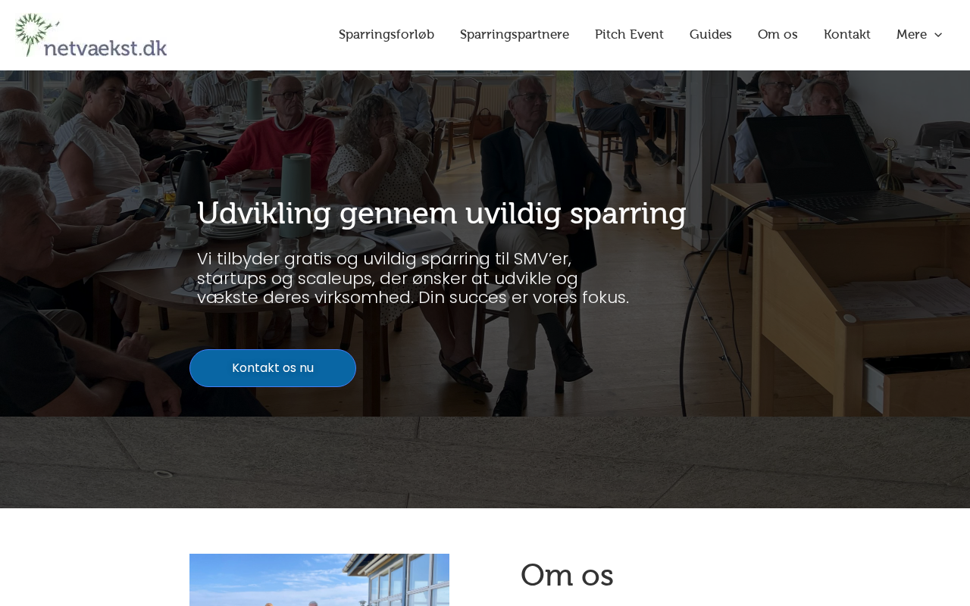Click the green dandelion emblem in logo
The width and height of the screenshot is (970, 606).
(36, 33)
